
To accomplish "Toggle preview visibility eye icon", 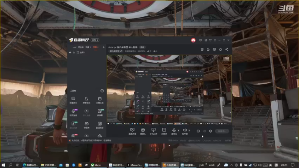I will click(x=204, y=131).
